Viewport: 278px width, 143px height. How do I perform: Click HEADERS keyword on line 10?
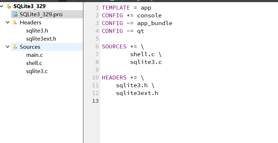114,78
